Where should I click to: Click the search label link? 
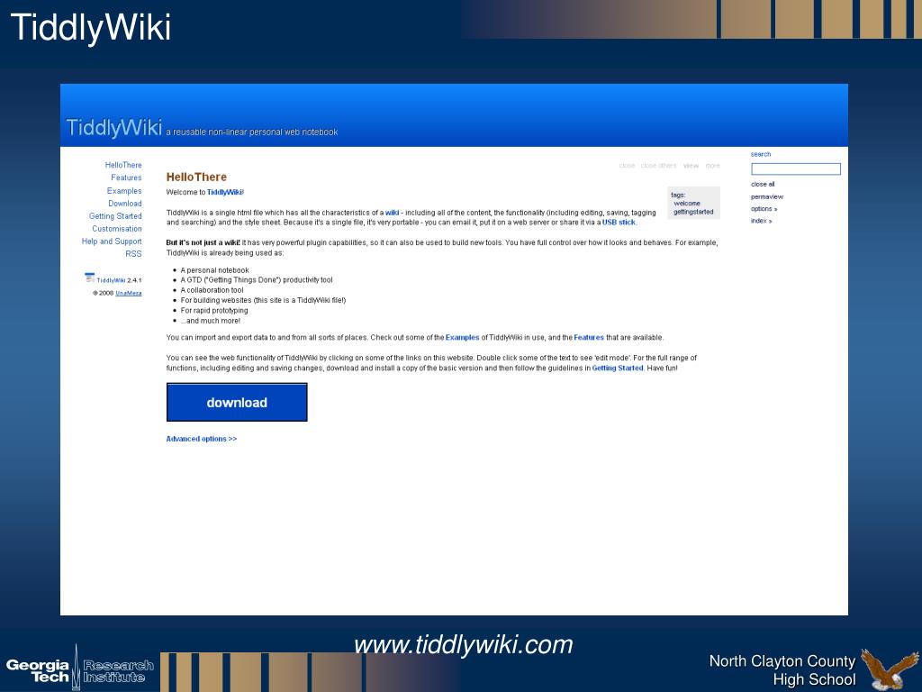coord(761,154)
